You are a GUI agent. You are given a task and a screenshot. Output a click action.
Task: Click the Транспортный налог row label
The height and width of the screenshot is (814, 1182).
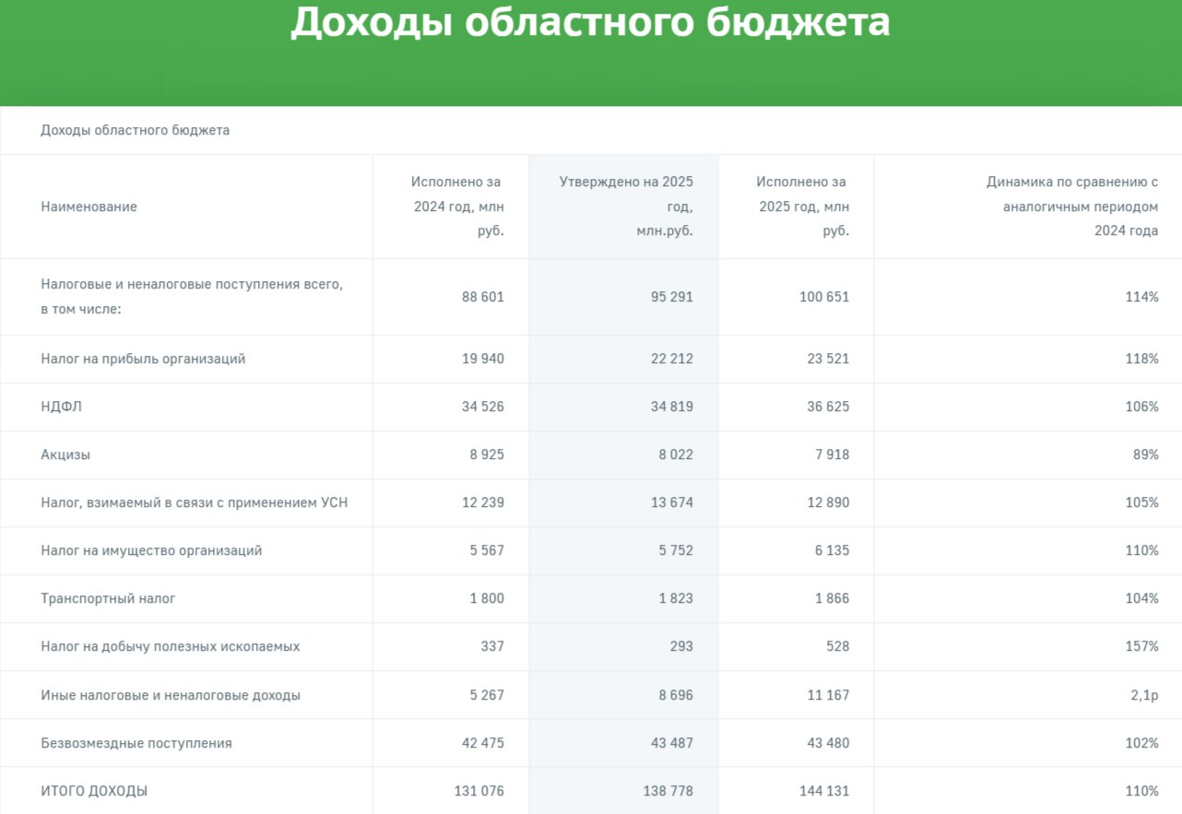pos(108,598)
